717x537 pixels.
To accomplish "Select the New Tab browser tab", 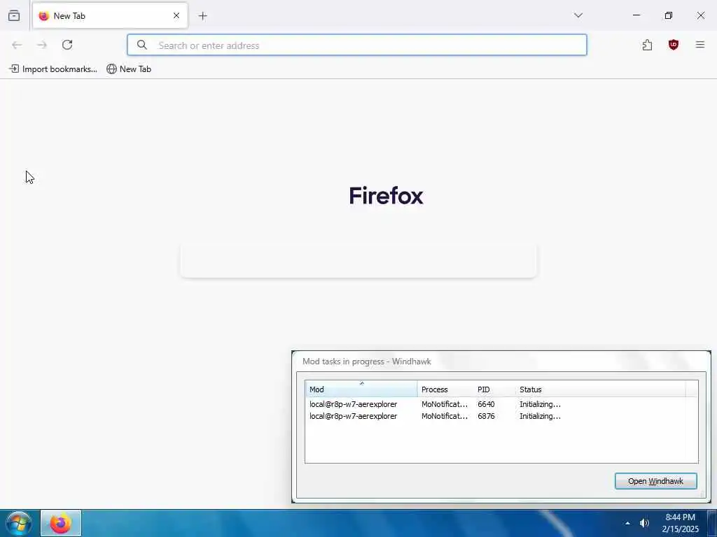I will click(110, 16).
